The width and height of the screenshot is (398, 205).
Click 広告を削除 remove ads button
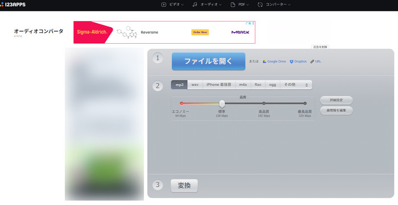click(320, 47)
